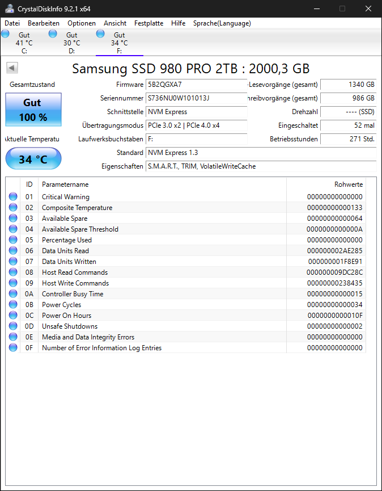This screenshot has height=491, width=382.
Task: Click the previous disk arrow button
Action: point(12,68)
